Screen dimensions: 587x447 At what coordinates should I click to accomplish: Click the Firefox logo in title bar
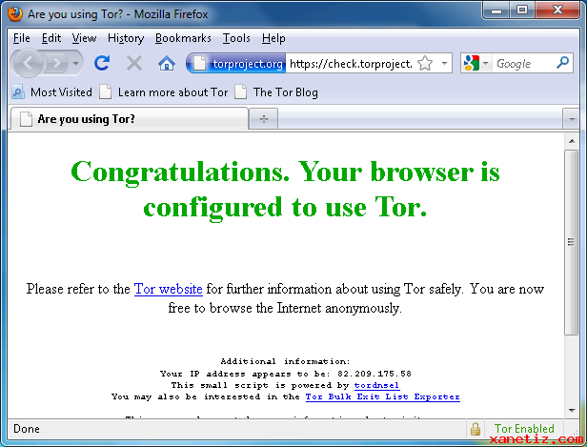pyautogui.click(x=15, y=14)
